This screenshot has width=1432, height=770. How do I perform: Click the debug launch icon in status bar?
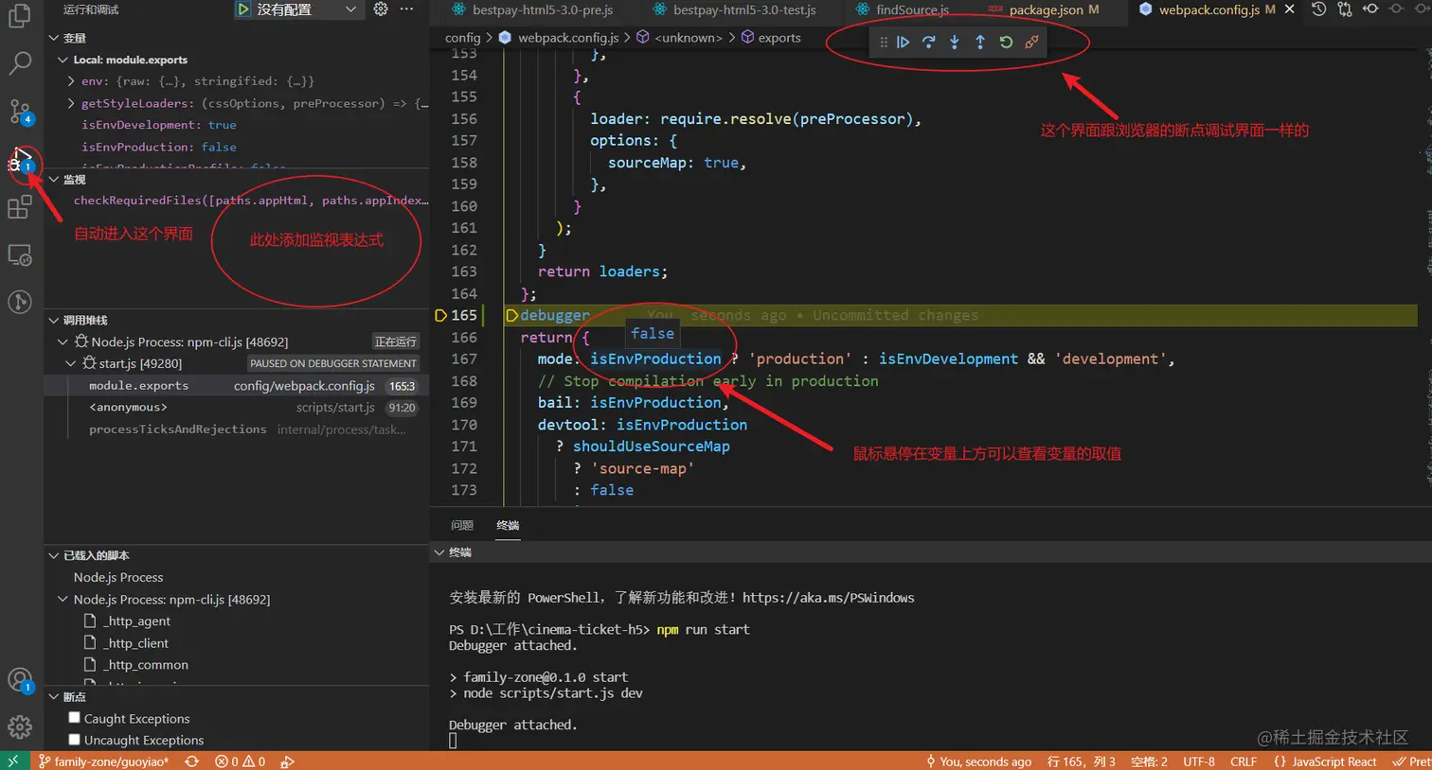tap(288, 761)
